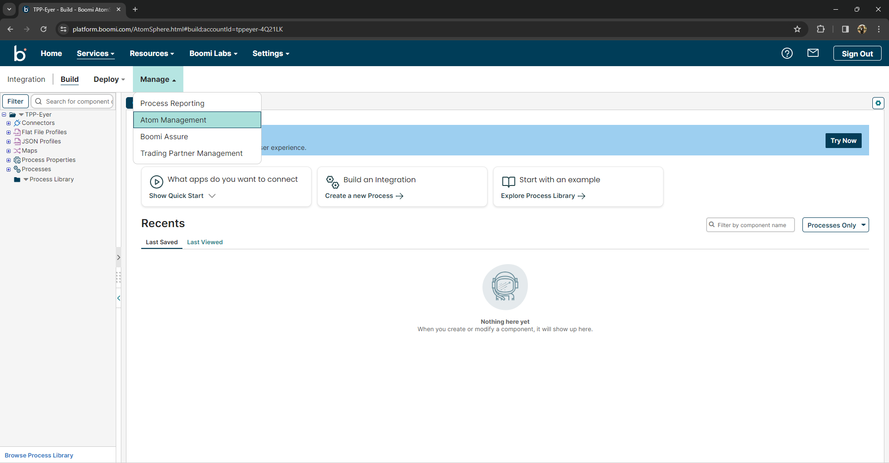This screenshot has width=889, height=463.
Task: Click the Connectors icon in the component tree
Action: pos(17,123)
